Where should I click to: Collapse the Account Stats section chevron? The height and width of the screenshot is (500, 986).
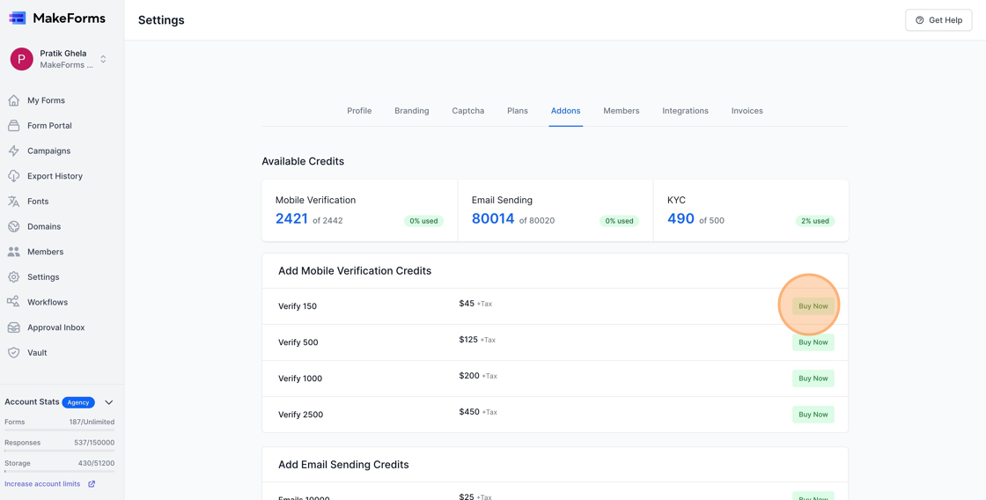(x=109, y=402)
